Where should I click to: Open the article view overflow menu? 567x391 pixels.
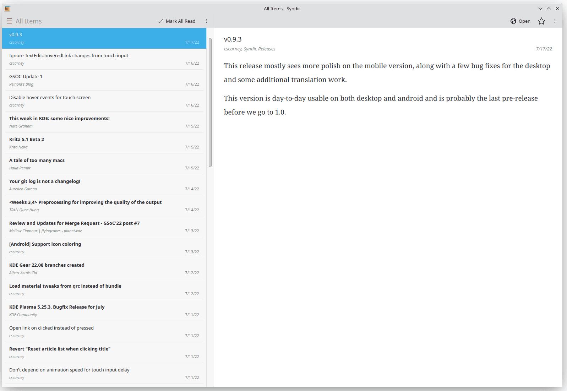click(x=555, y=21)
